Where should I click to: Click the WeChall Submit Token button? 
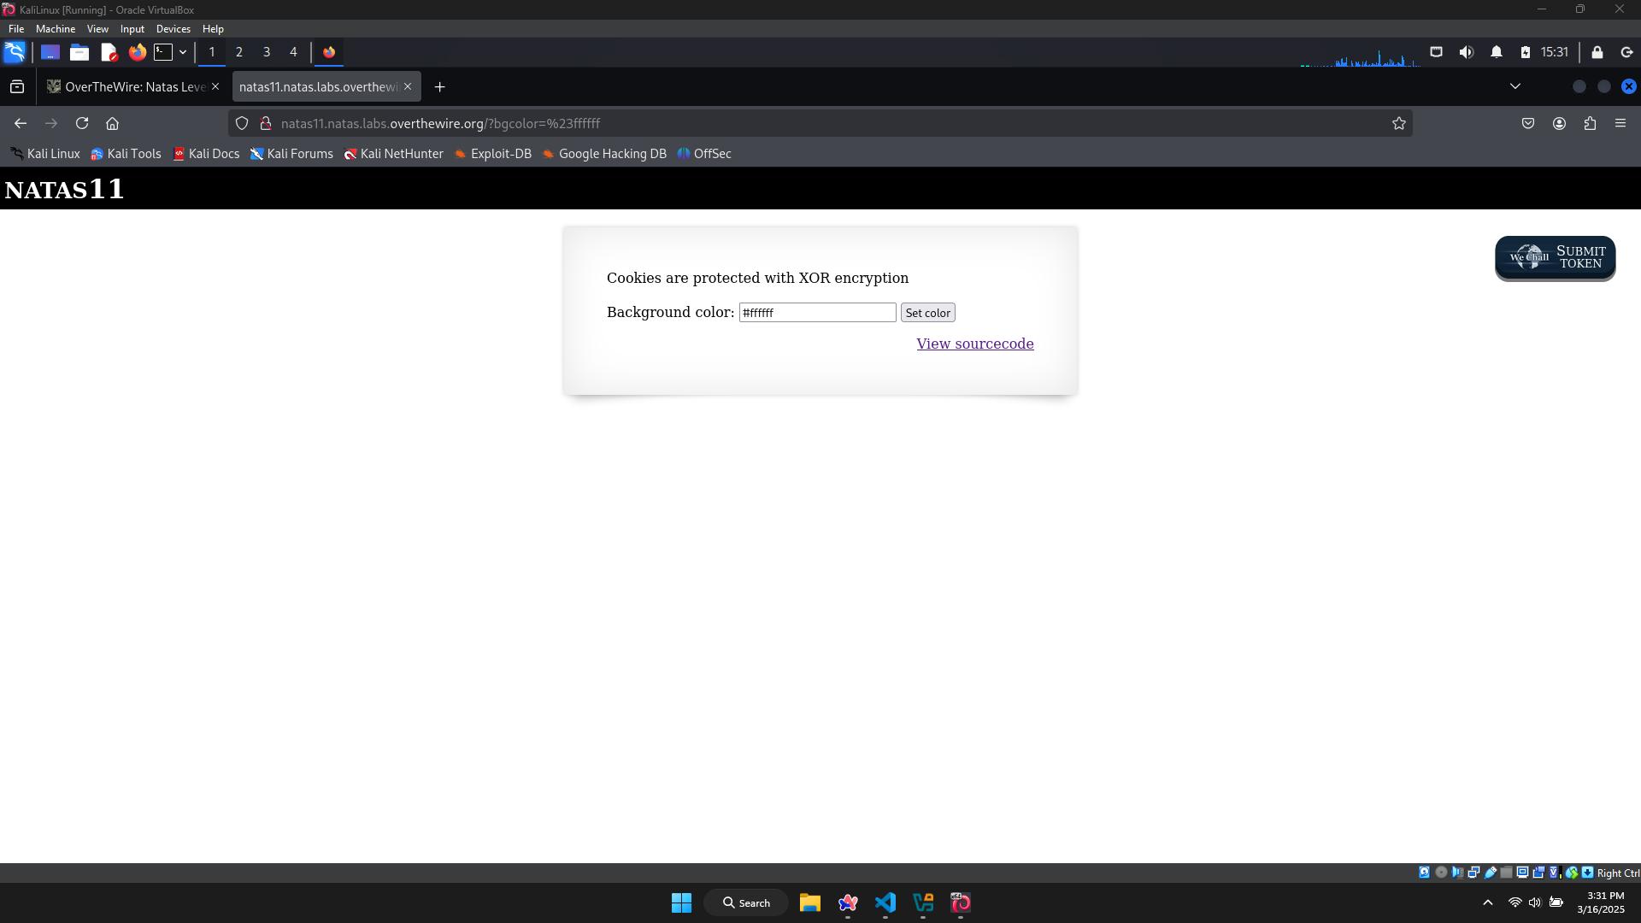pyautogui.click(x=1555, y=257)
